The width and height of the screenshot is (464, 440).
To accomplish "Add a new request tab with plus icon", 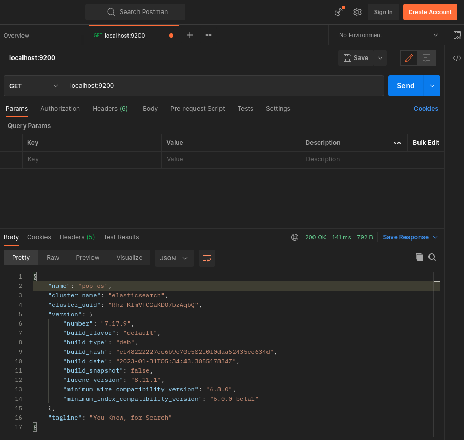I will pos(190,35).
